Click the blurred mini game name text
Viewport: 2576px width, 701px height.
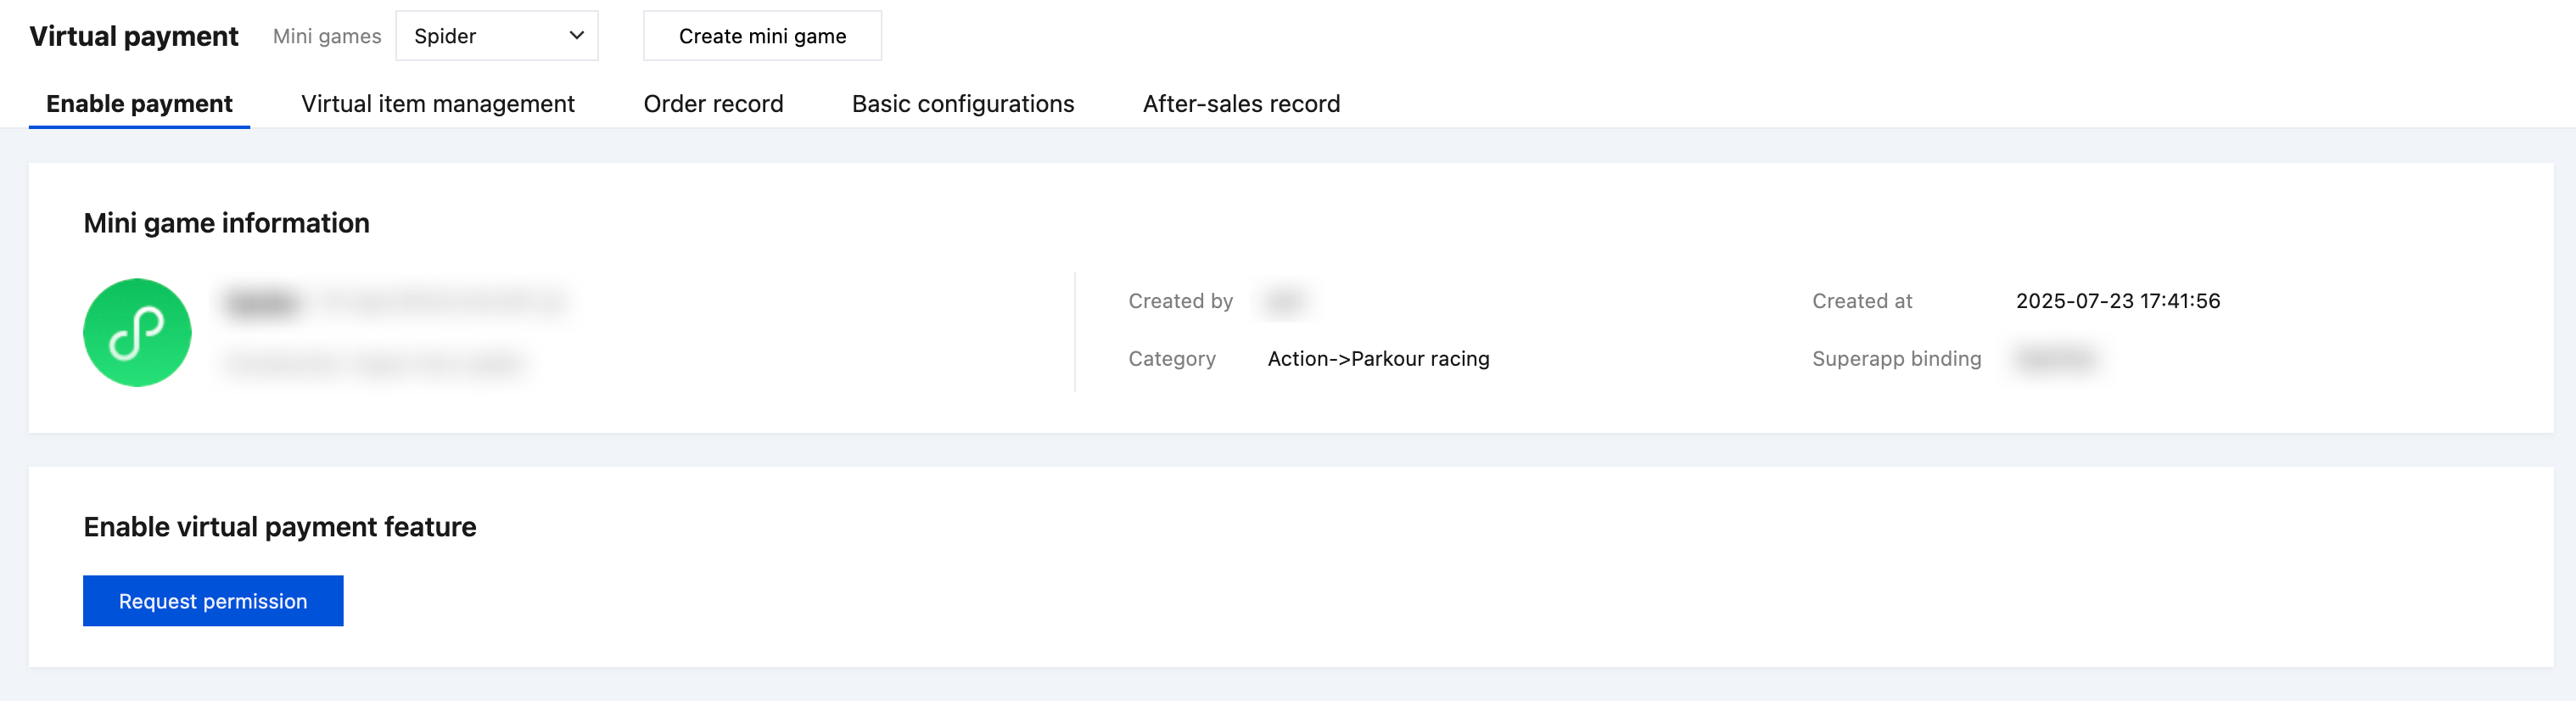263,302
